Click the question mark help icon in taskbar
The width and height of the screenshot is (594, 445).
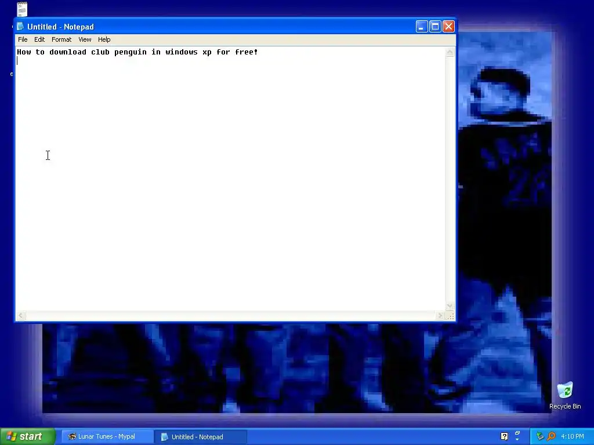[504, 436]
